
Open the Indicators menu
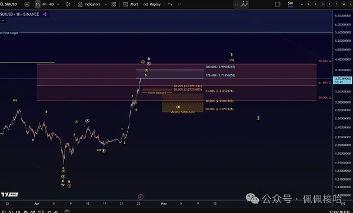[x=89, y=4]
